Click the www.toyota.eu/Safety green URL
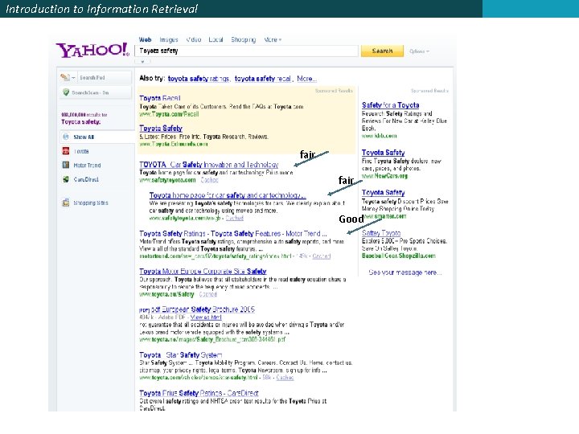Viewport: 579px width, 434px height. (166, 294)
